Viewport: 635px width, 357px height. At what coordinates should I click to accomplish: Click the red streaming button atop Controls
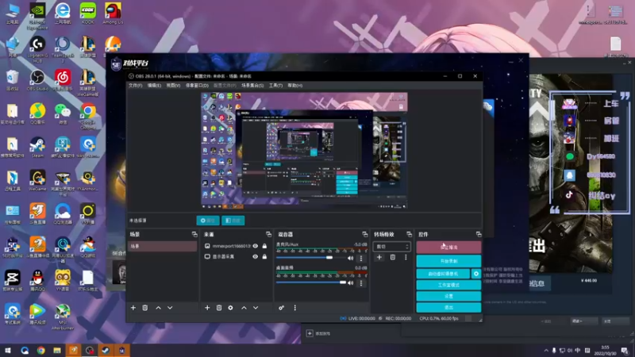pos(448,248)
